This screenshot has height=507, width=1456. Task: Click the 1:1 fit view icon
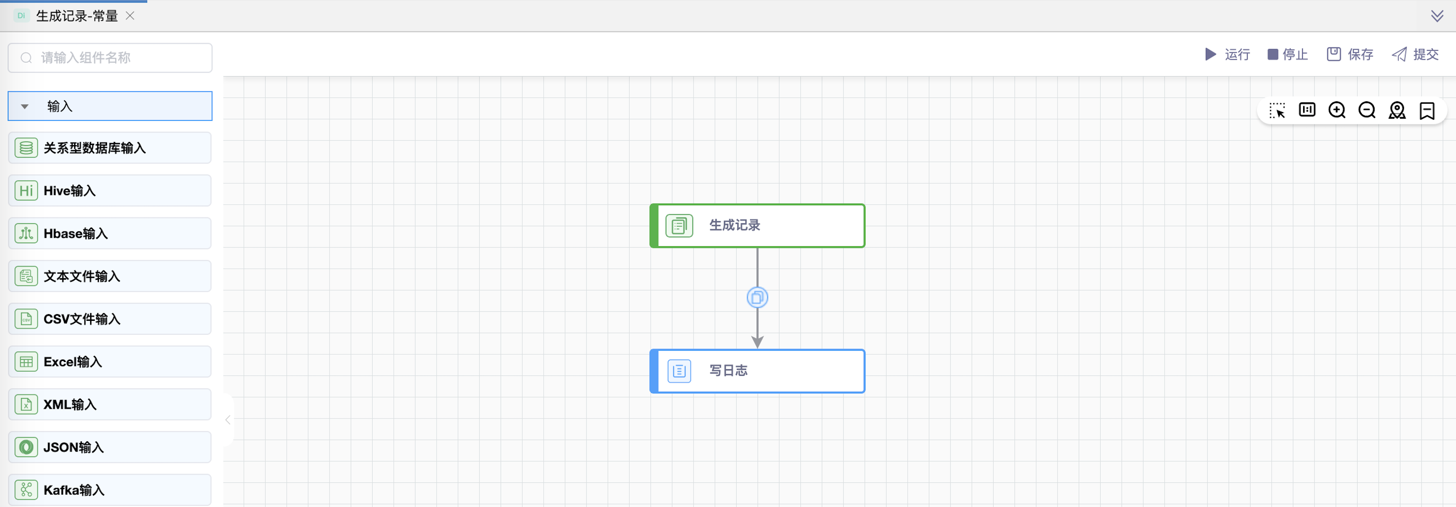1307,111
